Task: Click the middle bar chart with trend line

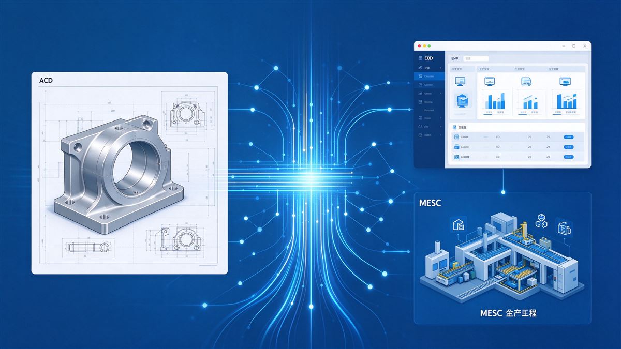Action: point(530,101)
